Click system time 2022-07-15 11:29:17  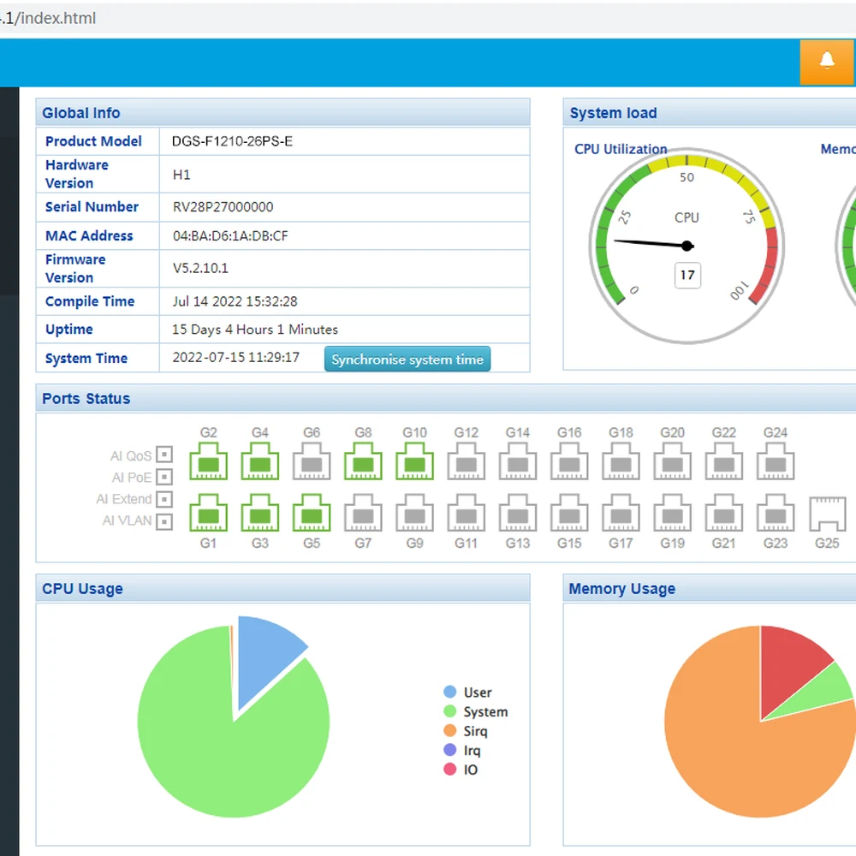click(236, 357)
